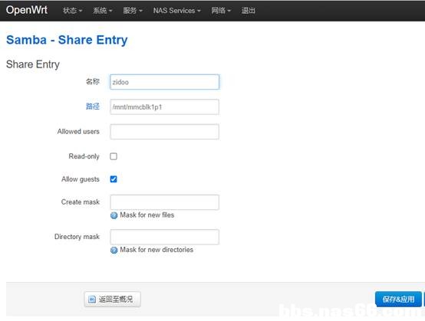Click the blue 路径 label link
Viewport: 425px width, 321px height.
coord(93,106)
